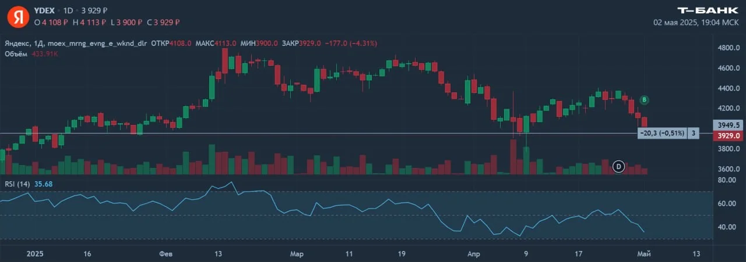Click the МАКС 4113.0 legend value
The height and width of the screenshot is (262, 746).
point(216,44)
